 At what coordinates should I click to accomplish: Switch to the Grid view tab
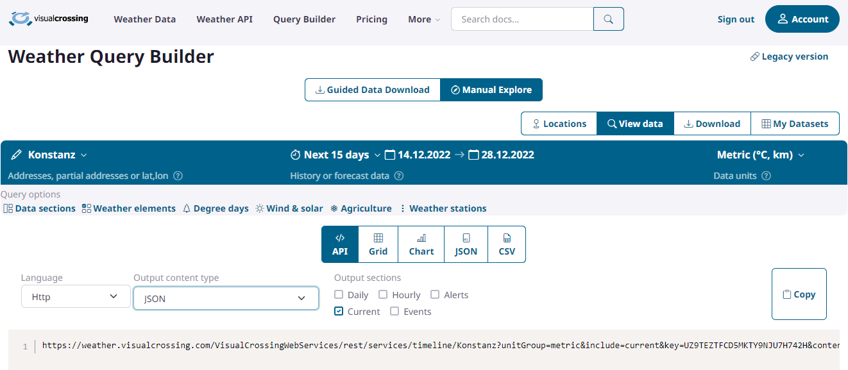click(x=378, y=244)
